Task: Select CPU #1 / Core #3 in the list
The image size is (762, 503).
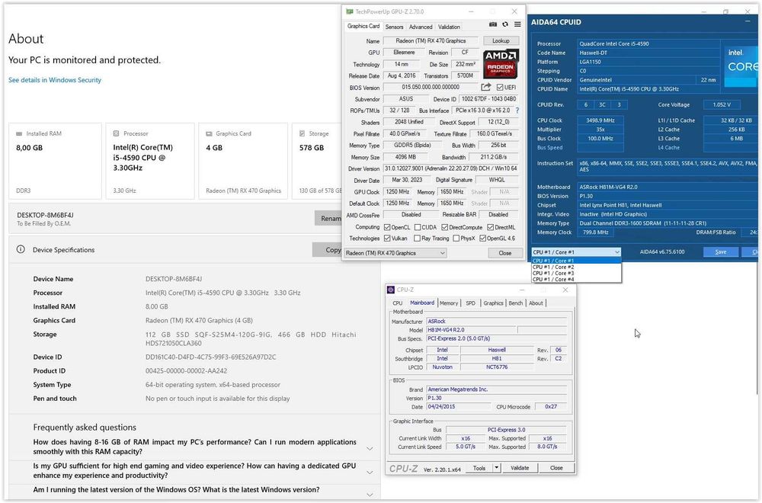Action: click(576, 273)
